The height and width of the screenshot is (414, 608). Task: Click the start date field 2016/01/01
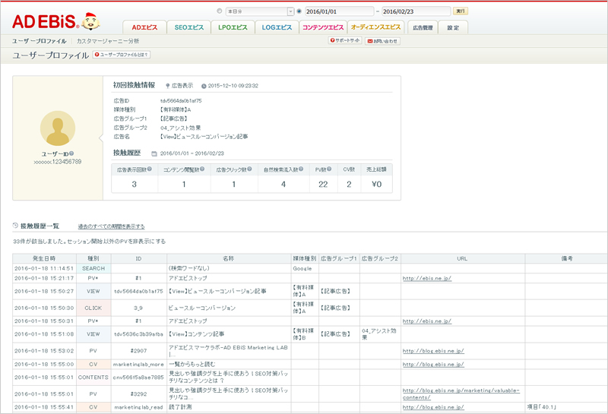(338, 11)
